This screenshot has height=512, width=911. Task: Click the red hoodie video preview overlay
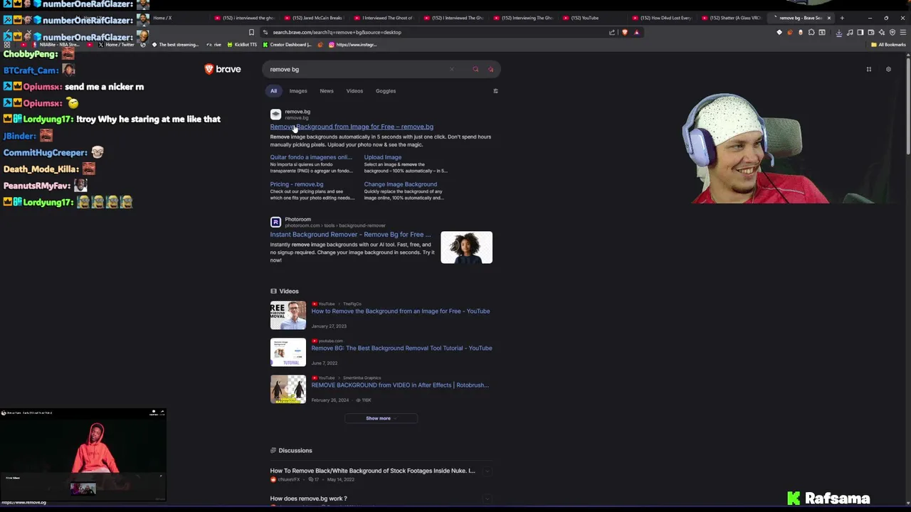tap(83, 455)
